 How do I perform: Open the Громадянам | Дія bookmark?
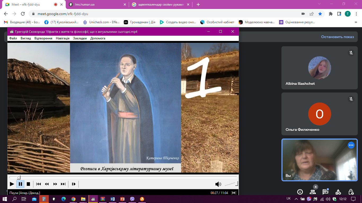139,22
